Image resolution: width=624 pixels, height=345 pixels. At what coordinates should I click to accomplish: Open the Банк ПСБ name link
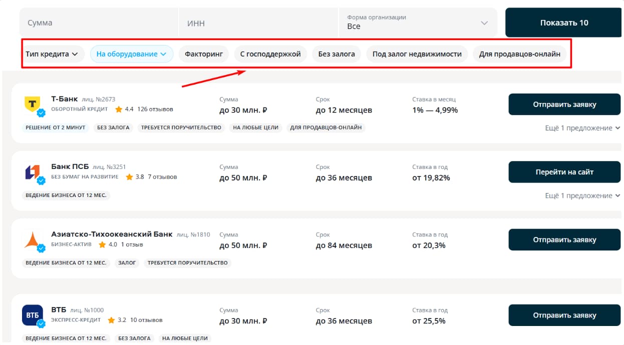(x=70, y=166)
